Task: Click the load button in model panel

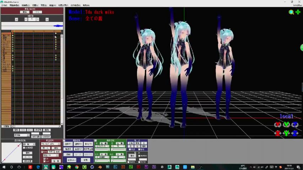Action: point(45,148)
